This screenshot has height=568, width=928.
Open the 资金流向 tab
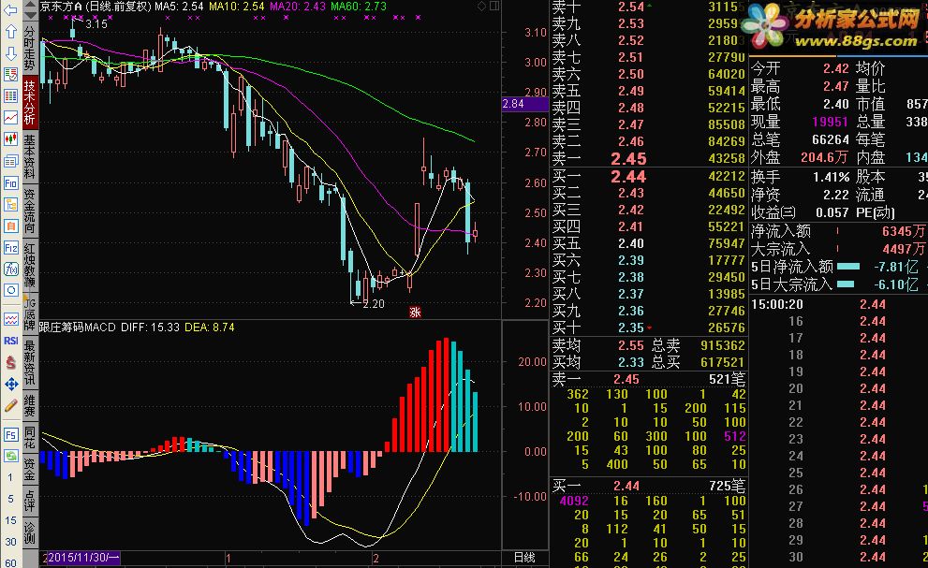30,211
